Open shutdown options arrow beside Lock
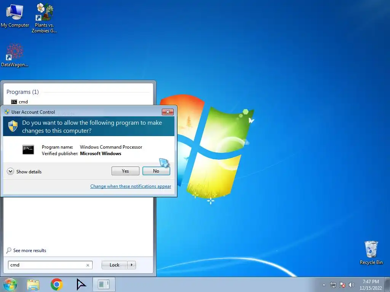This screenshot has height=292, width=390. [131, 265]
